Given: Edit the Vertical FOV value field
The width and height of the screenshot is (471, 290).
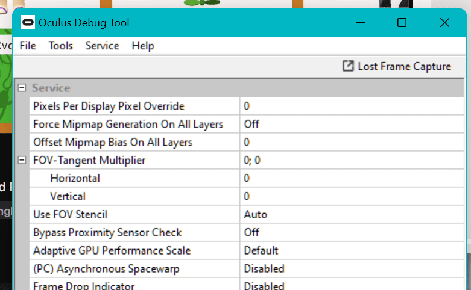Looking at the screenshot, I should 352,196.
